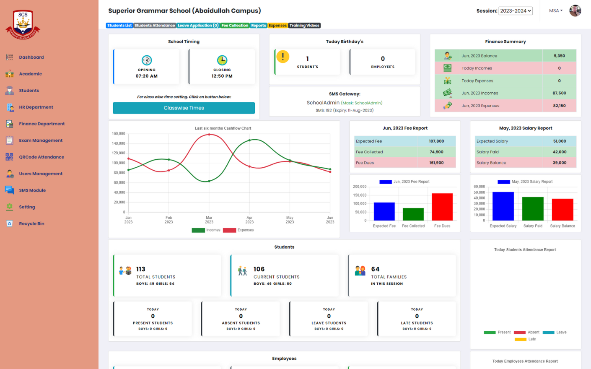
Task: Click the Jun 2023 Expenses icon
Action: (x=448, y=106)
